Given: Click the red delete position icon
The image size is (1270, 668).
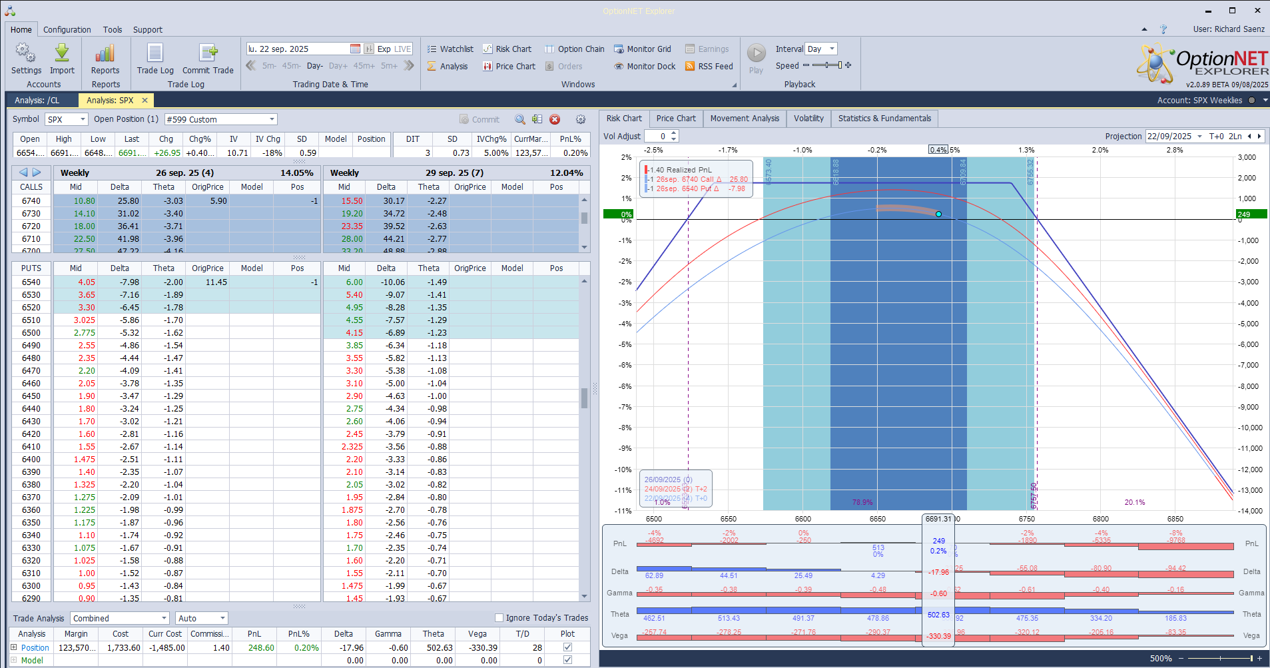Looking at the screenshot, I should [x=555, y=119].
